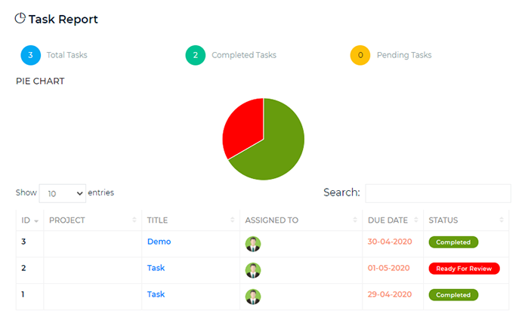Click the due date 29-04-2020

click(390, 294)
